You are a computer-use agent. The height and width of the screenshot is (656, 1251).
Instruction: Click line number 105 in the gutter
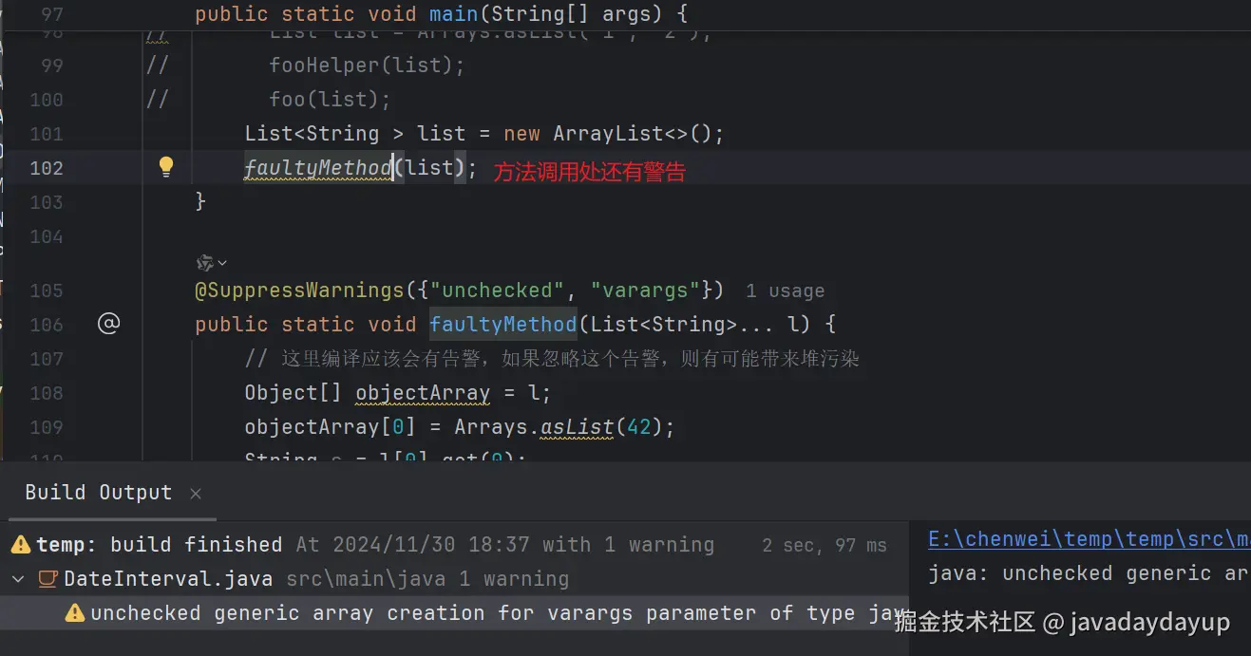[47, 291]
